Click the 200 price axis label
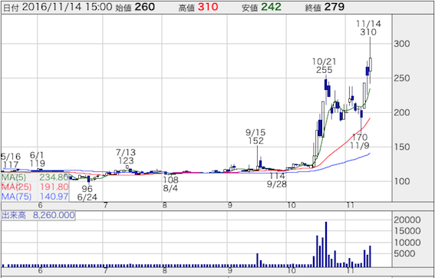This screenshot has width=435, height=278. pos(402,113)
